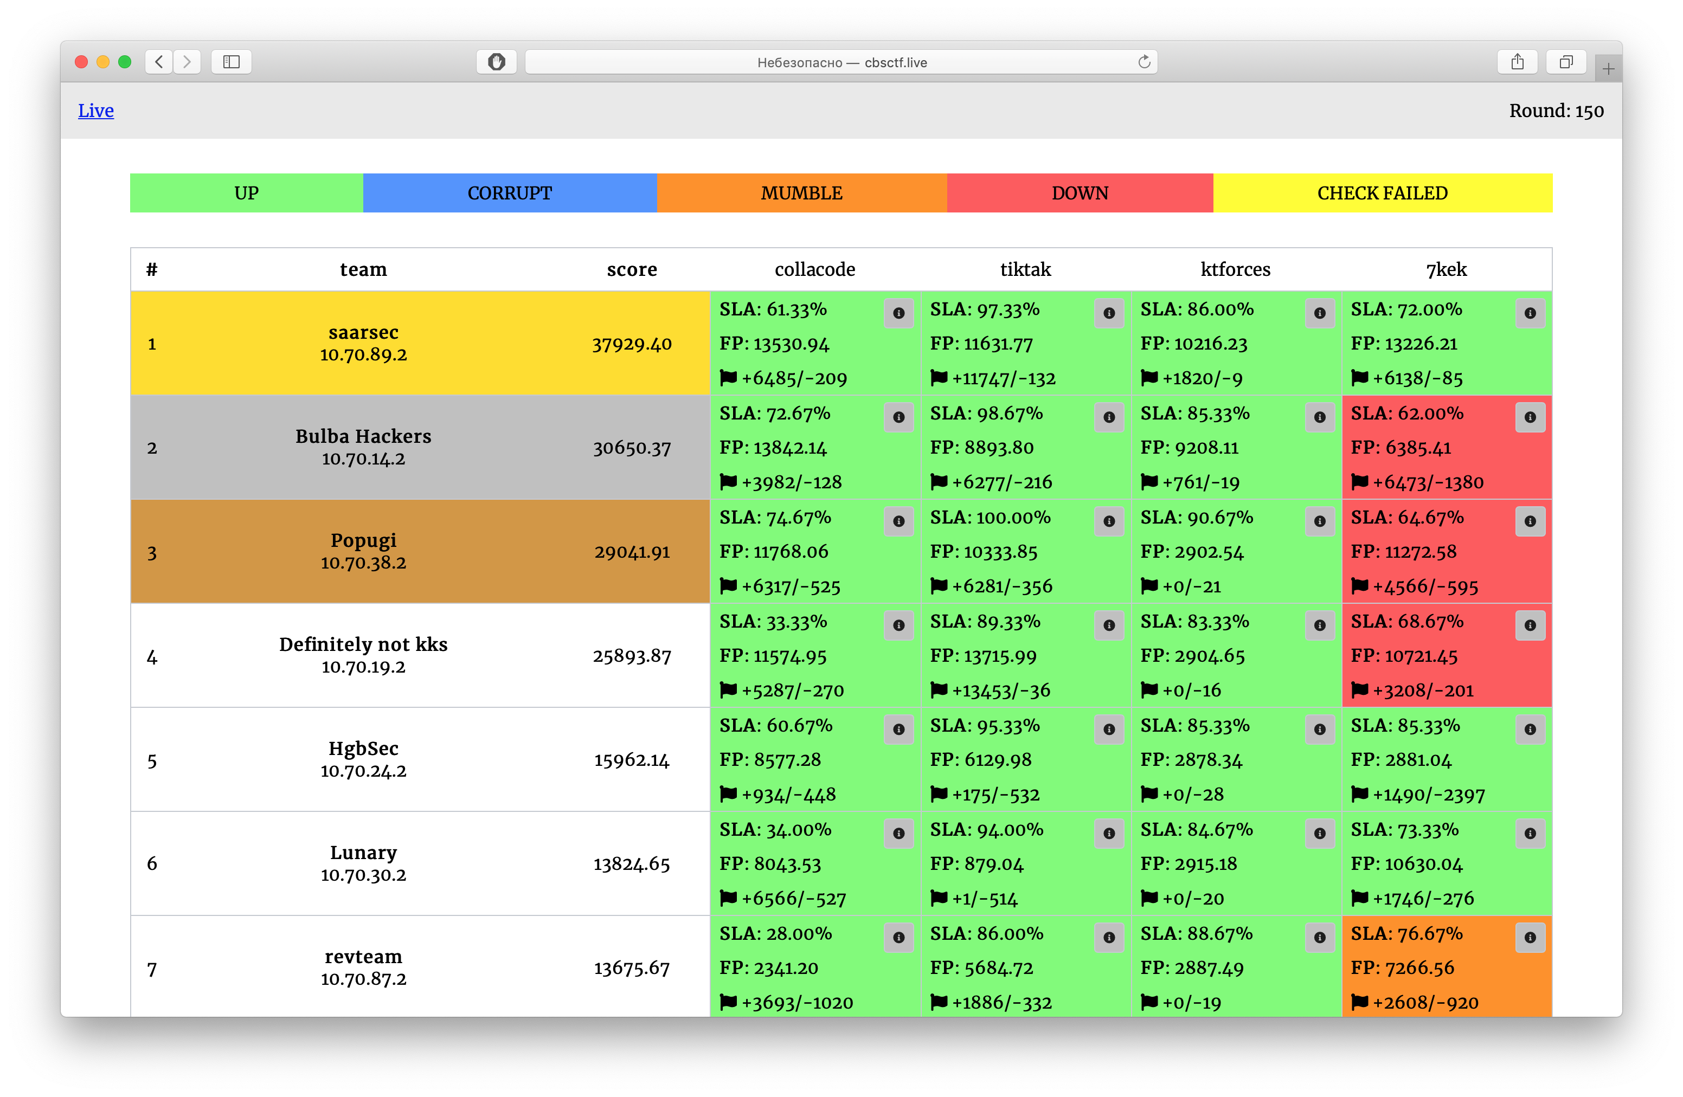
Task: Open a new tab with the plus button
Action: (x=1608, y=69)
